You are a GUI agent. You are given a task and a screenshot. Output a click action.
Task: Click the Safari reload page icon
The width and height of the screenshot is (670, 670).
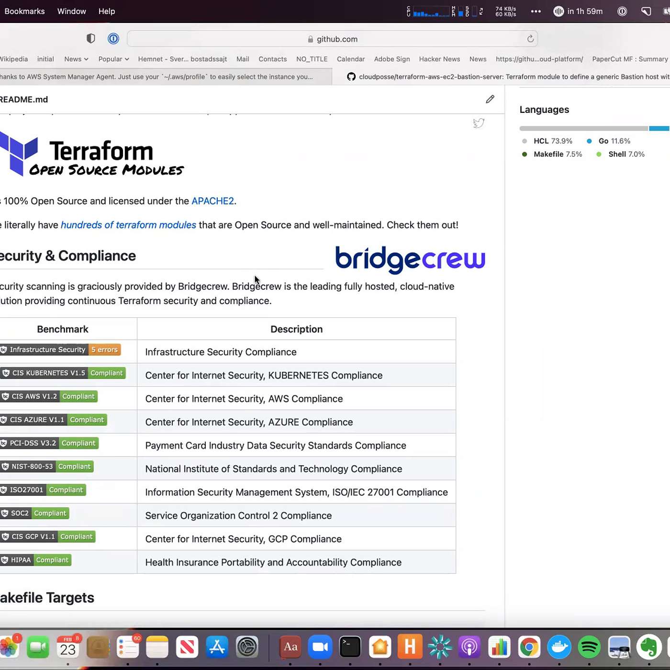tap(530, 39)
